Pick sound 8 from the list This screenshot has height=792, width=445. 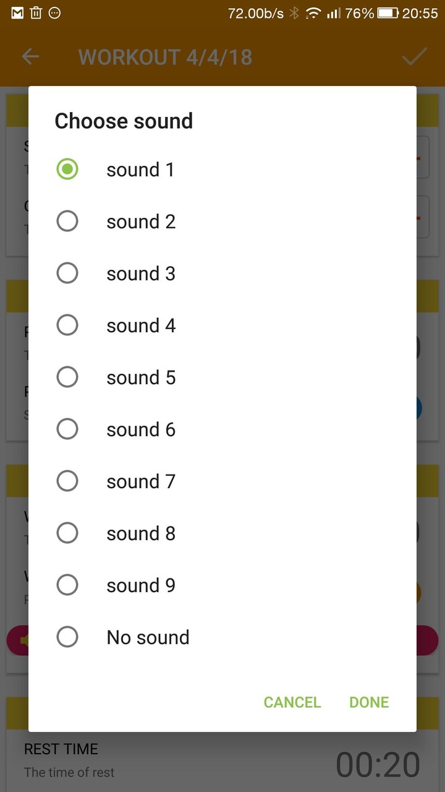[67, 533]
